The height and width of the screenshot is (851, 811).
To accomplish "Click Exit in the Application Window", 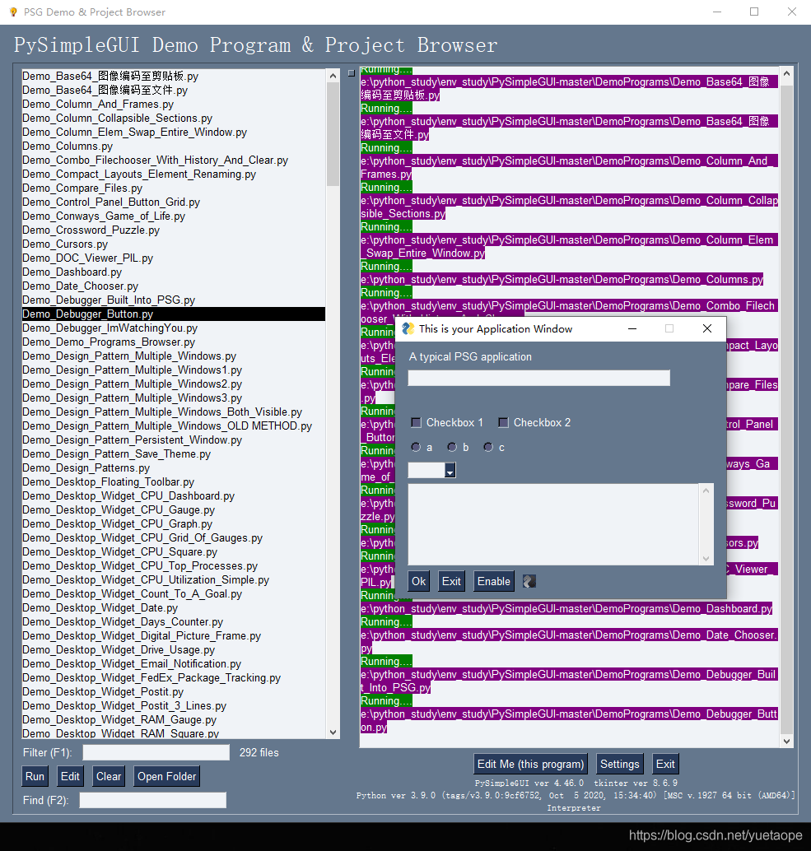I will tap(451, 581).
